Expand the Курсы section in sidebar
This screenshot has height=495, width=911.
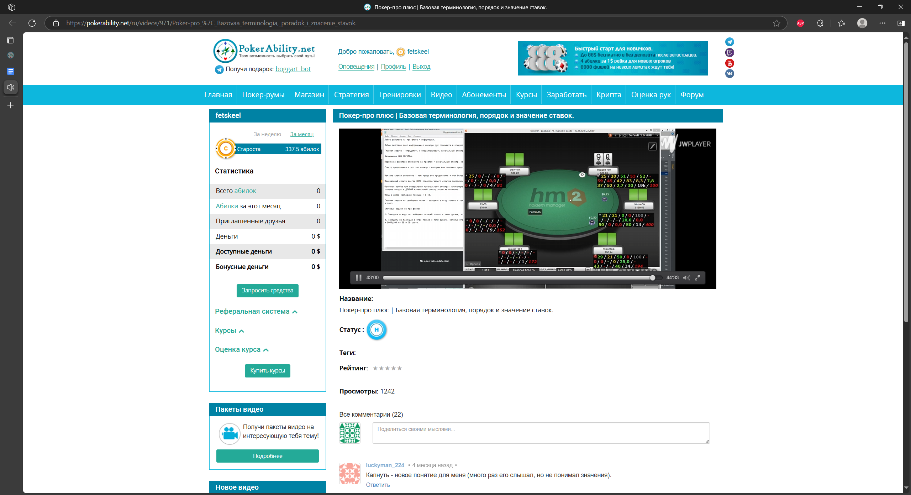coord(230,331)
